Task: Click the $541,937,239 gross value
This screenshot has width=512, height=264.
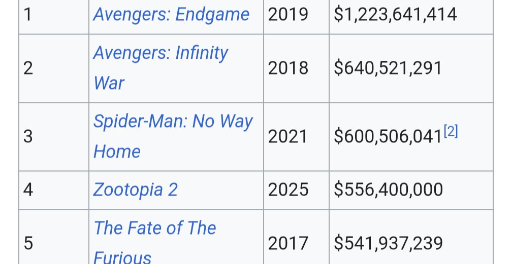Action: (x=388, y=244)
